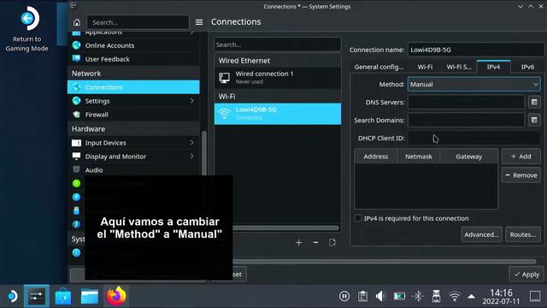Open the Method dropdown set to Manual
Screen dimensions: 547x308
[x=473, y=85]
